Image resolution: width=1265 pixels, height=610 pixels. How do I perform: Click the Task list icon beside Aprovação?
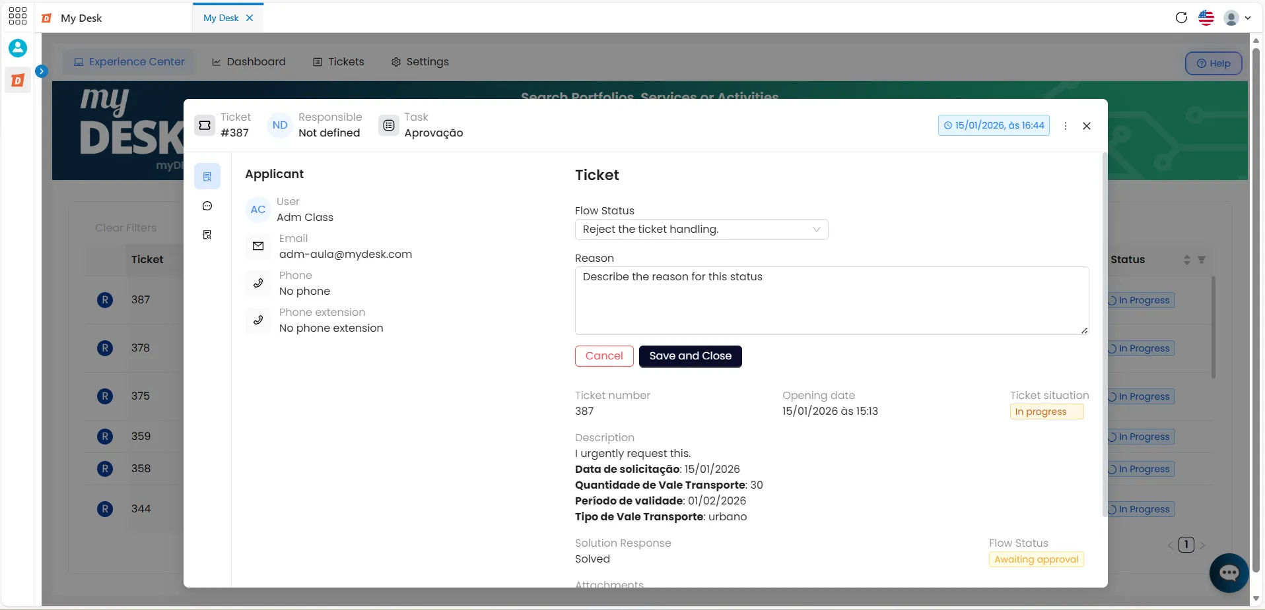coord(389,125)
